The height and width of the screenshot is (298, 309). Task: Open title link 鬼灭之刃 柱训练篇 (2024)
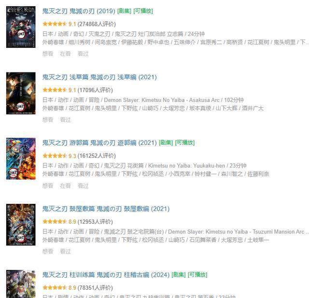click(106, 275)
